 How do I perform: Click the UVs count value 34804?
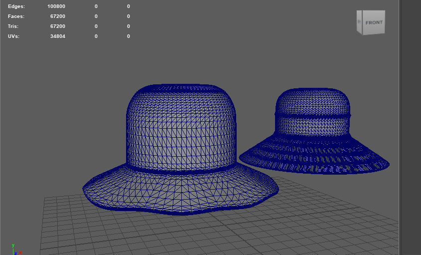coord(58,36)
